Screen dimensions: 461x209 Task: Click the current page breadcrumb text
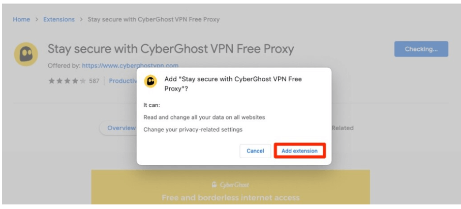(154, 20)
